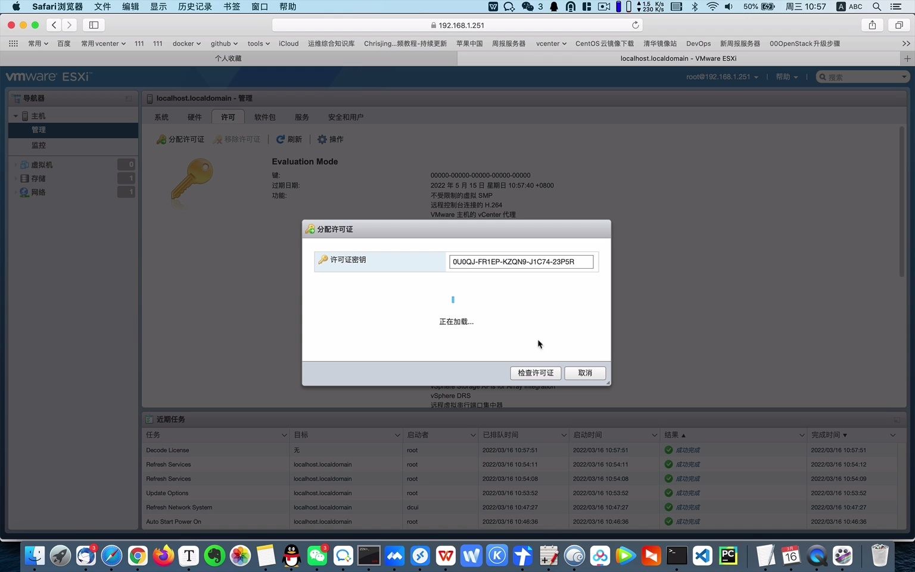
Task: Cancel the Assign License dialog
Action: 585,373
